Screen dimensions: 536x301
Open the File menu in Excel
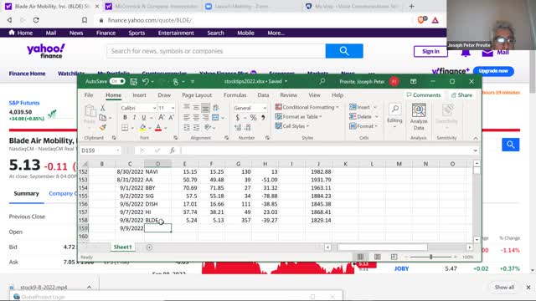[89, 95]
